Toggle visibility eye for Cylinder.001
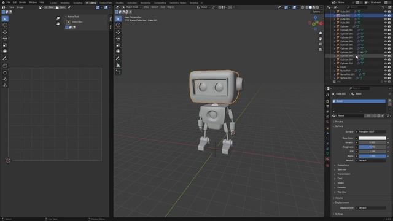The height and width of the screenshot is (221, 393). click(x=386, y=30)
